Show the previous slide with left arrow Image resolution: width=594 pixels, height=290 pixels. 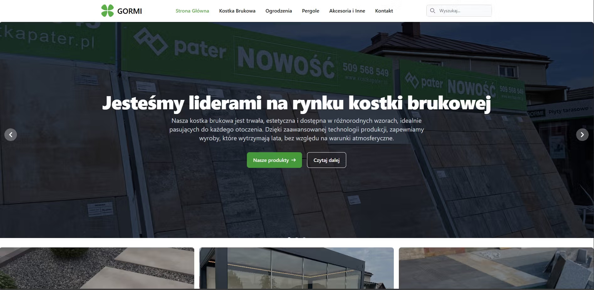11,135
